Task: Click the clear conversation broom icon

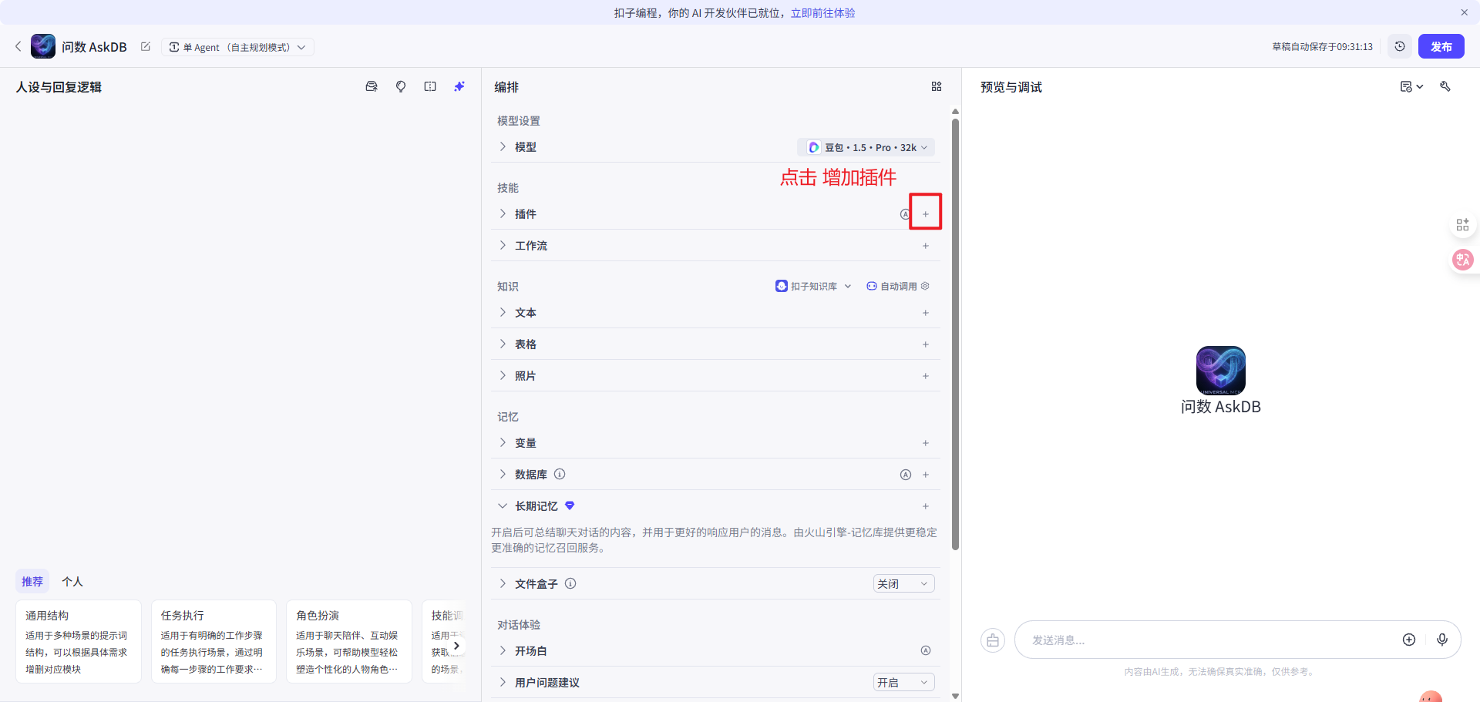Action: point(993,640)
